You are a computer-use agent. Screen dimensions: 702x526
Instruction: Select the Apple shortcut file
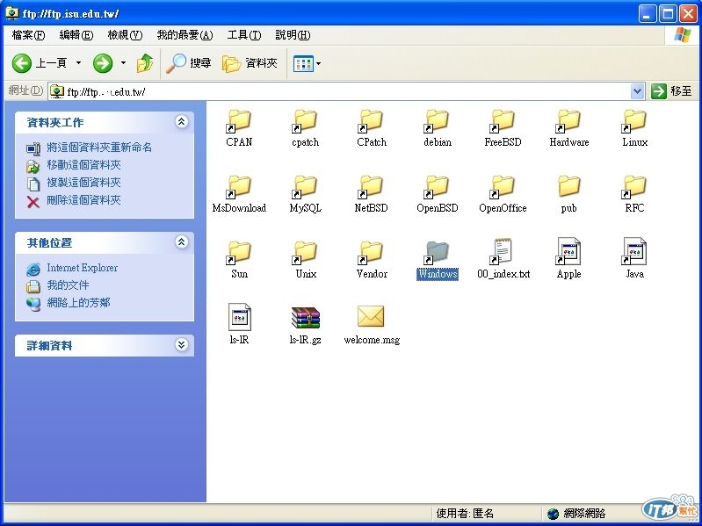point(569,260)
